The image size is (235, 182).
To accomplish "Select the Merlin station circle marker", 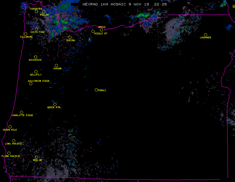I will [x=36, y=157].
